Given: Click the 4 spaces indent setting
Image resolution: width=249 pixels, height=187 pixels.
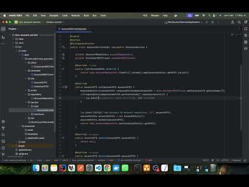Looking at the screenshot, I should 236,160.
